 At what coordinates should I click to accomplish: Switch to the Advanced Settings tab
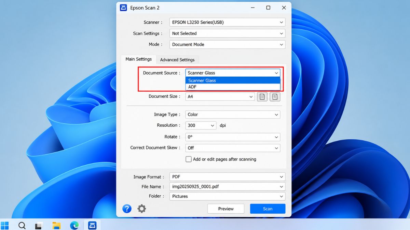click(x=177, y=60)
